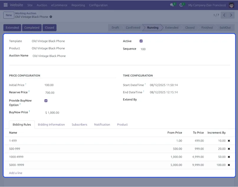Screen dimensions: 238x187
Task: Open the apps grid icon top-left
Action: click(x=4, y=5)
